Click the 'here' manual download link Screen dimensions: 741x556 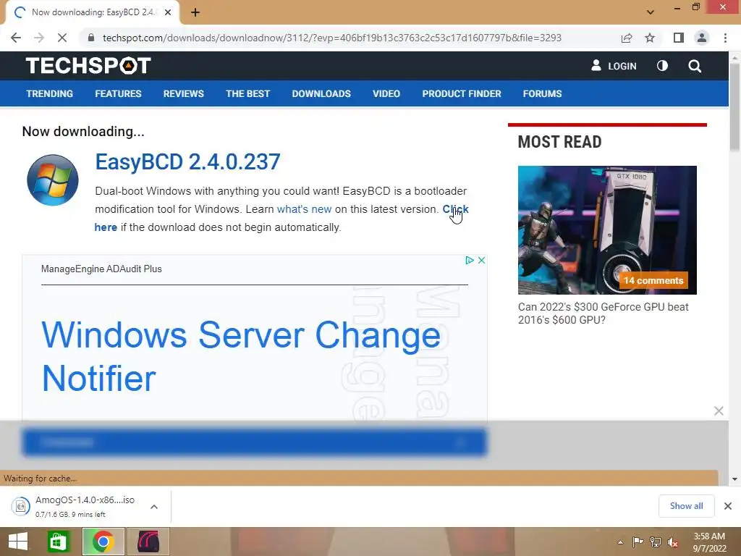click(x=106, y=227)
